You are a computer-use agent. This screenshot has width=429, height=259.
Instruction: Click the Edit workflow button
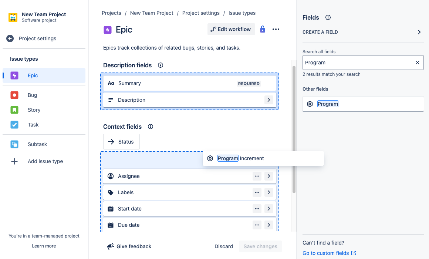pos(231,29)
